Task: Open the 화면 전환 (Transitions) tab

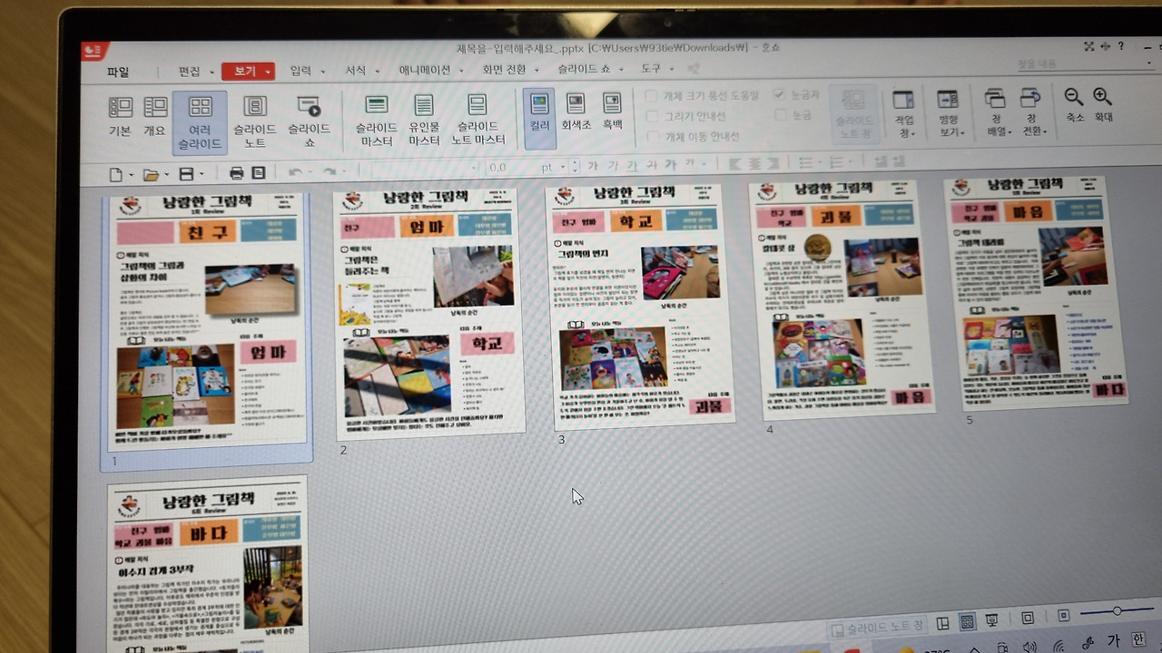Action: (504, 70)
